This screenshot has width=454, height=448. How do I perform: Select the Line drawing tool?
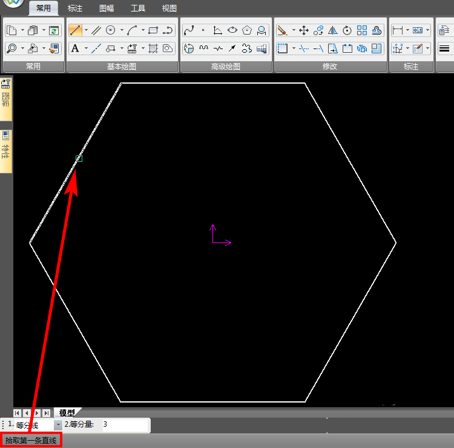pyautogui.click(x=75, y=30)
